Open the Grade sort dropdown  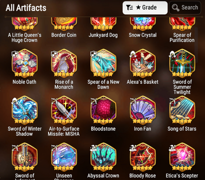(145, 8)
